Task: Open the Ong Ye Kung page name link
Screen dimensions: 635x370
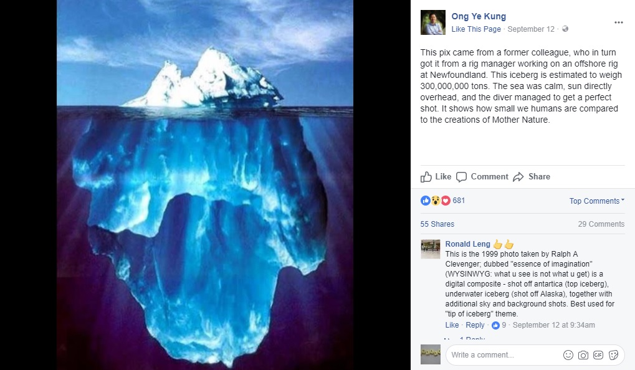Action: [x=479, y=16]
